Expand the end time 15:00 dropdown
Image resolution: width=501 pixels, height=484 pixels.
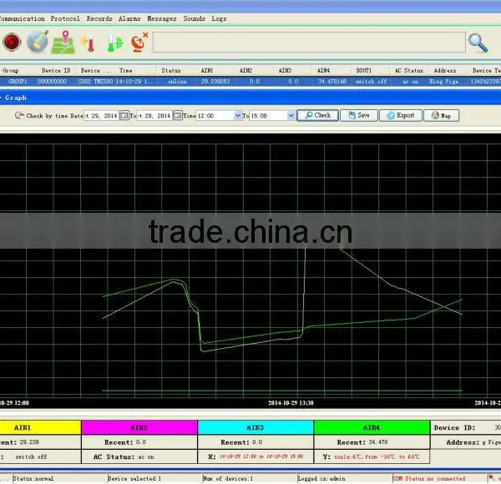pos(291,115)
